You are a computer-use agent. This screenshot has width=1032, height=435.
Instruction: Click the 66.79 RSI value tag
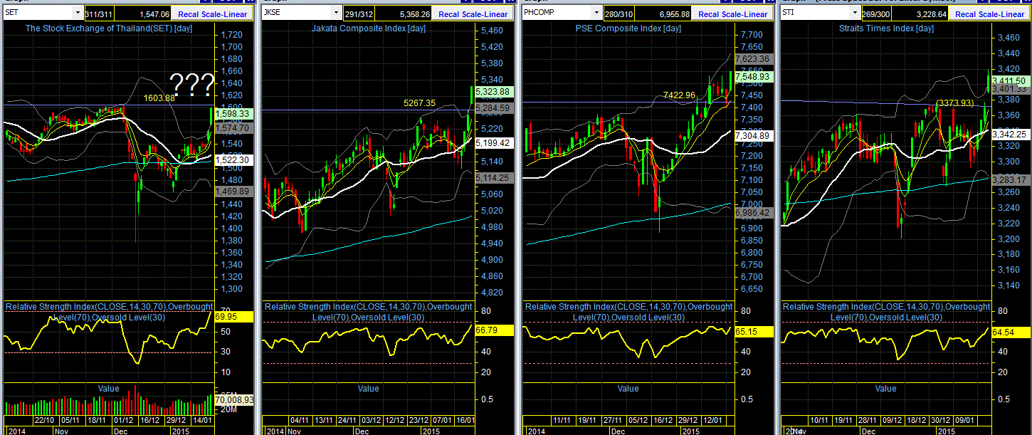click(x=493, y=330)
